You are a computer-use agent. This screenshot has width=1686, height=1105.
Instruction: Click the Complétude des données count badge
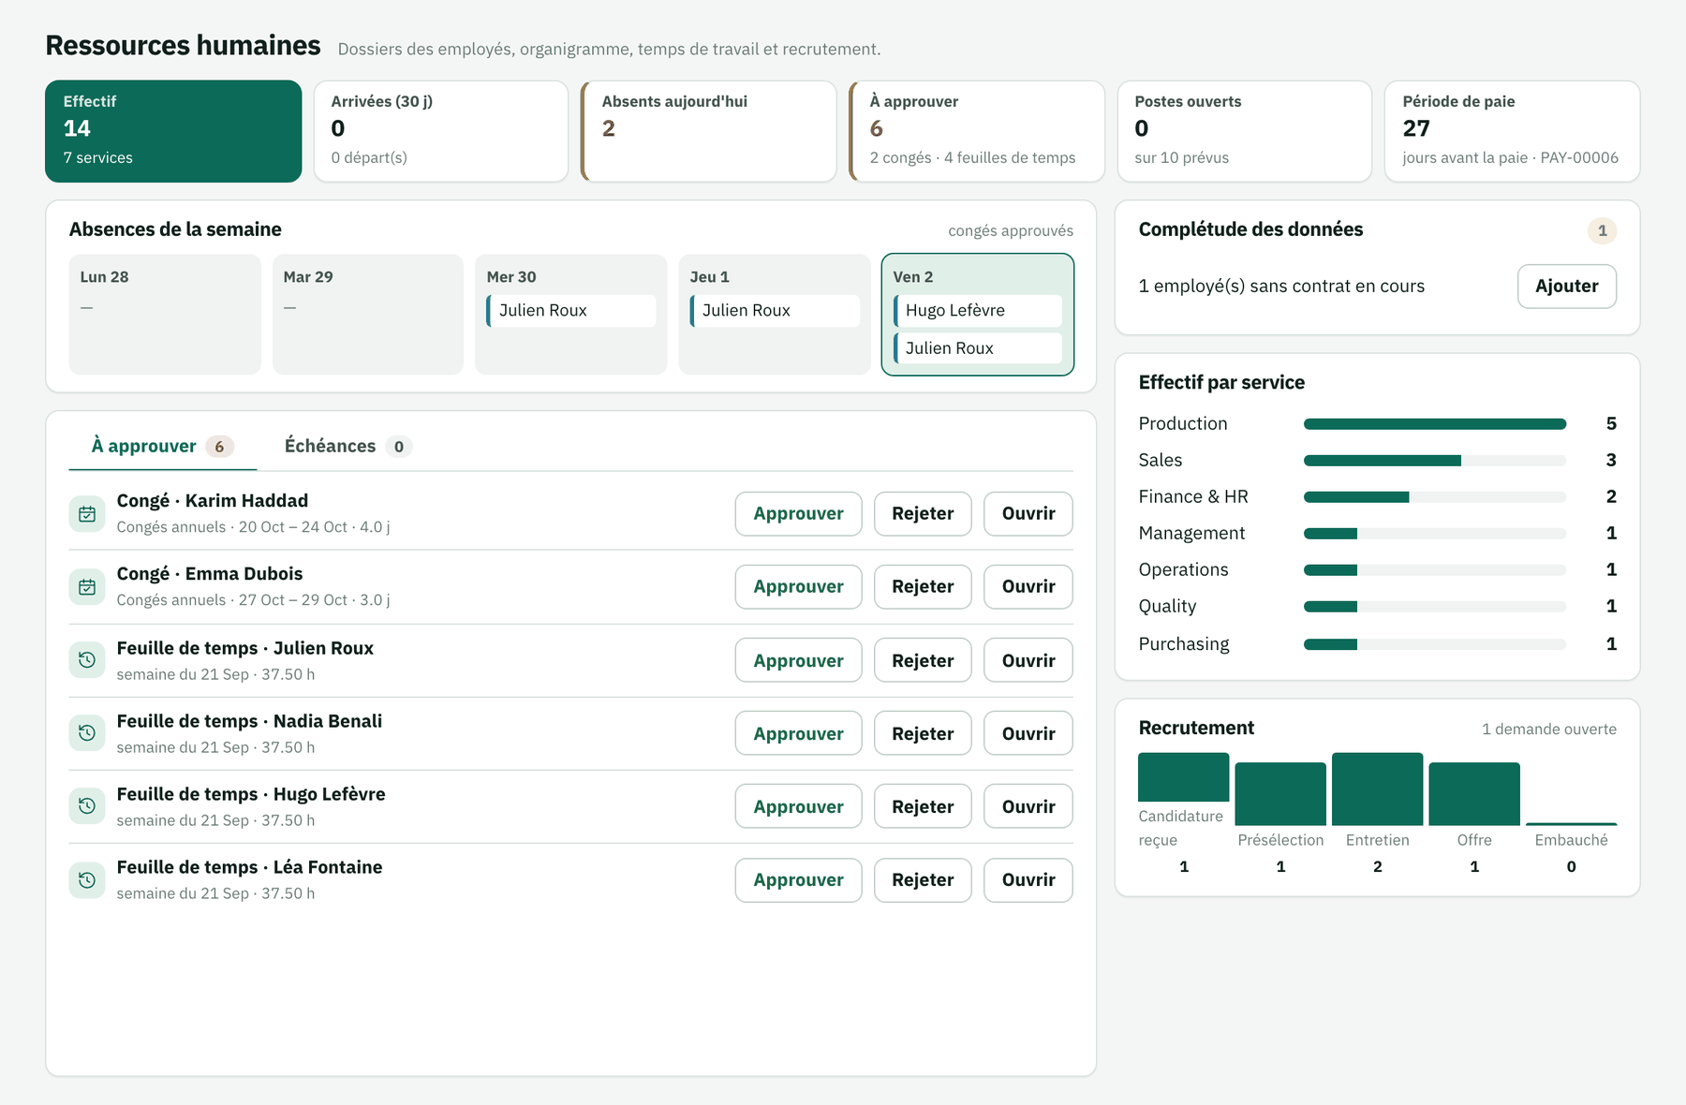pyautogui.click(x=1602, y=230)
